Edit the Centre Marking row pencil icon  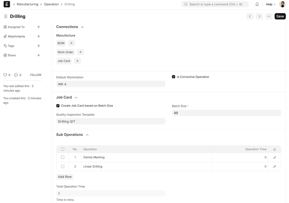(x=274, y=158)
